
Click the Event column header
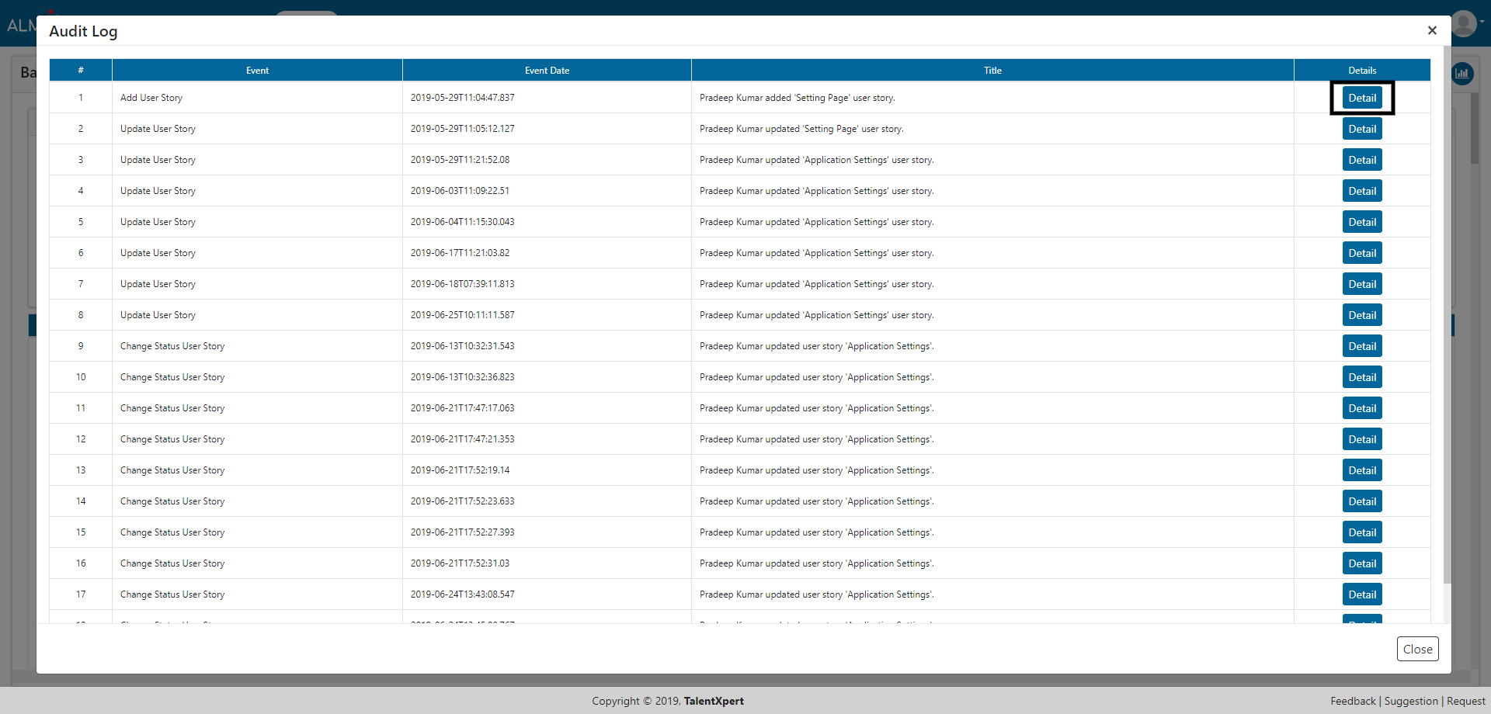[257, 71]
